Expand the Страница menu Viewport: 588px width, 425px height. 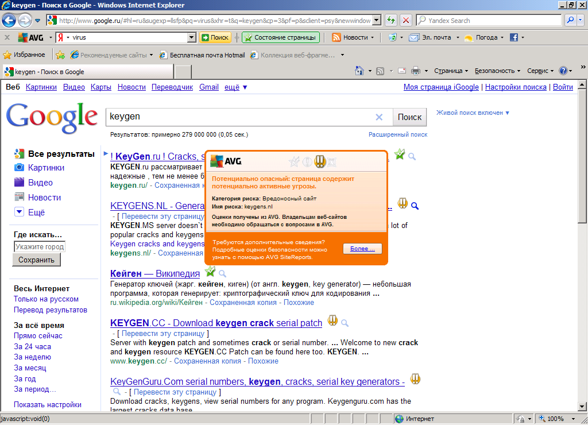point(451,71)
